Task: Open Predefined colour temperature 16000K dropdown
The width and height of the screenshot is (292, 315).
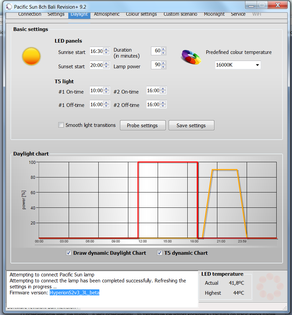Action: [238, 65]
